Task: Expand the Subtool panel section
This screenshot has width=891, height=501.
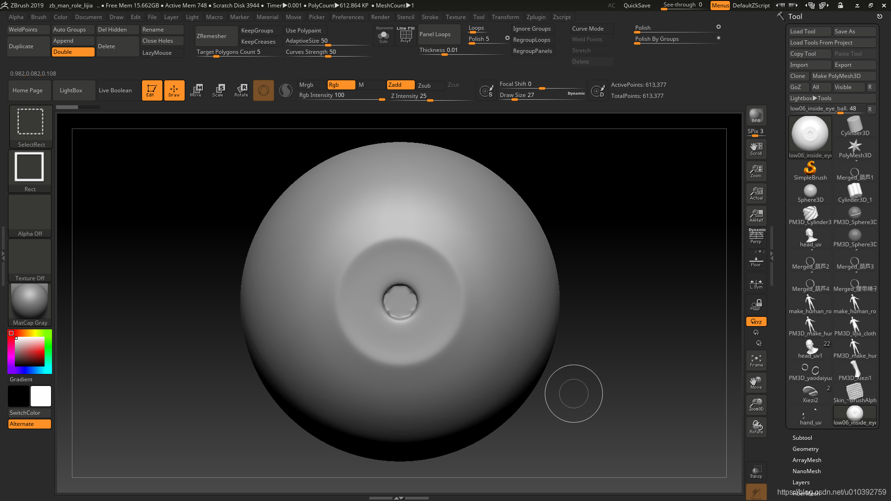Action: [802, 437]
